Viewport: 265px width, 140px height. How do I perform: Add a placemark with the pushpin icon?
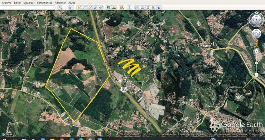pos(79,7)
